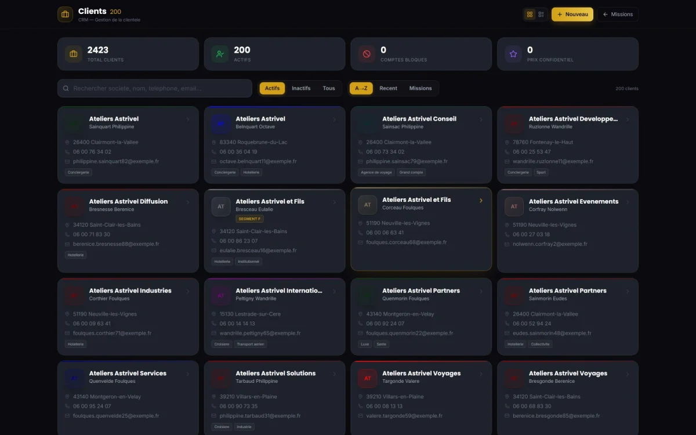Click the Comptes Bloqués blocked icon
This screenshot has height=435, width=696.
367,54
